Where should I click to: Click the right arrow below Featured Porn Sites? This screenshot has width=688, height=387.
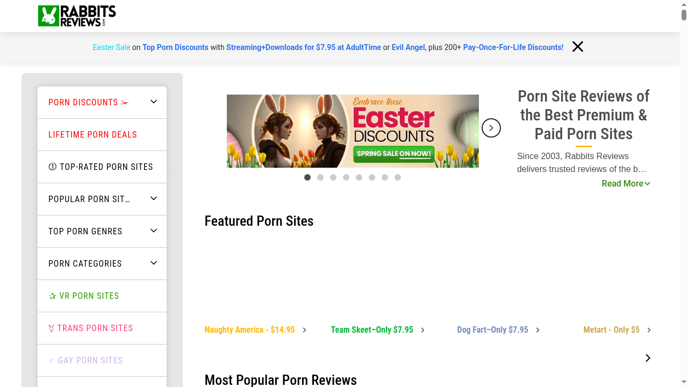click(648, 357)
